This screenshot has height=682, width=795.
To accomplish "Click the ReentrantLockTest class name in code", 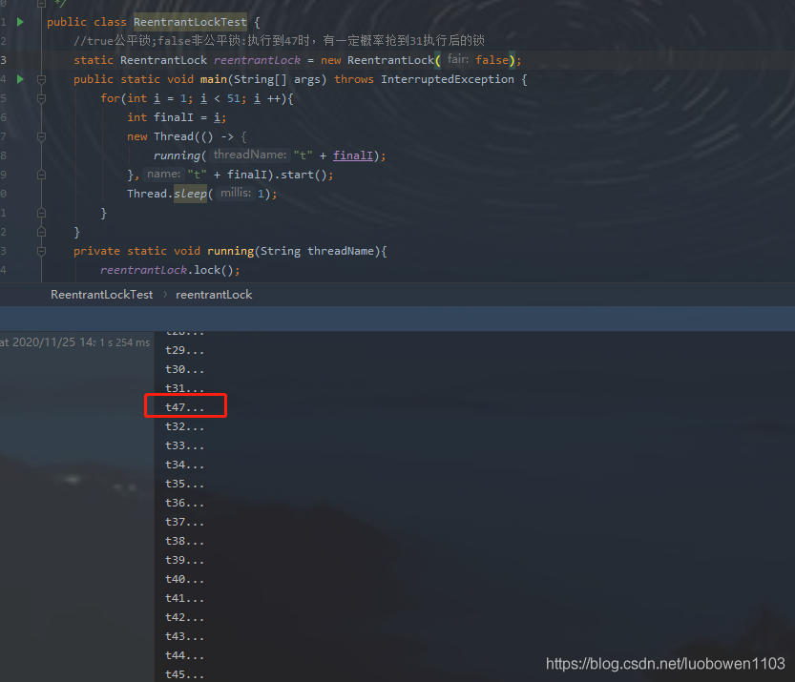I will pos(190,22).
